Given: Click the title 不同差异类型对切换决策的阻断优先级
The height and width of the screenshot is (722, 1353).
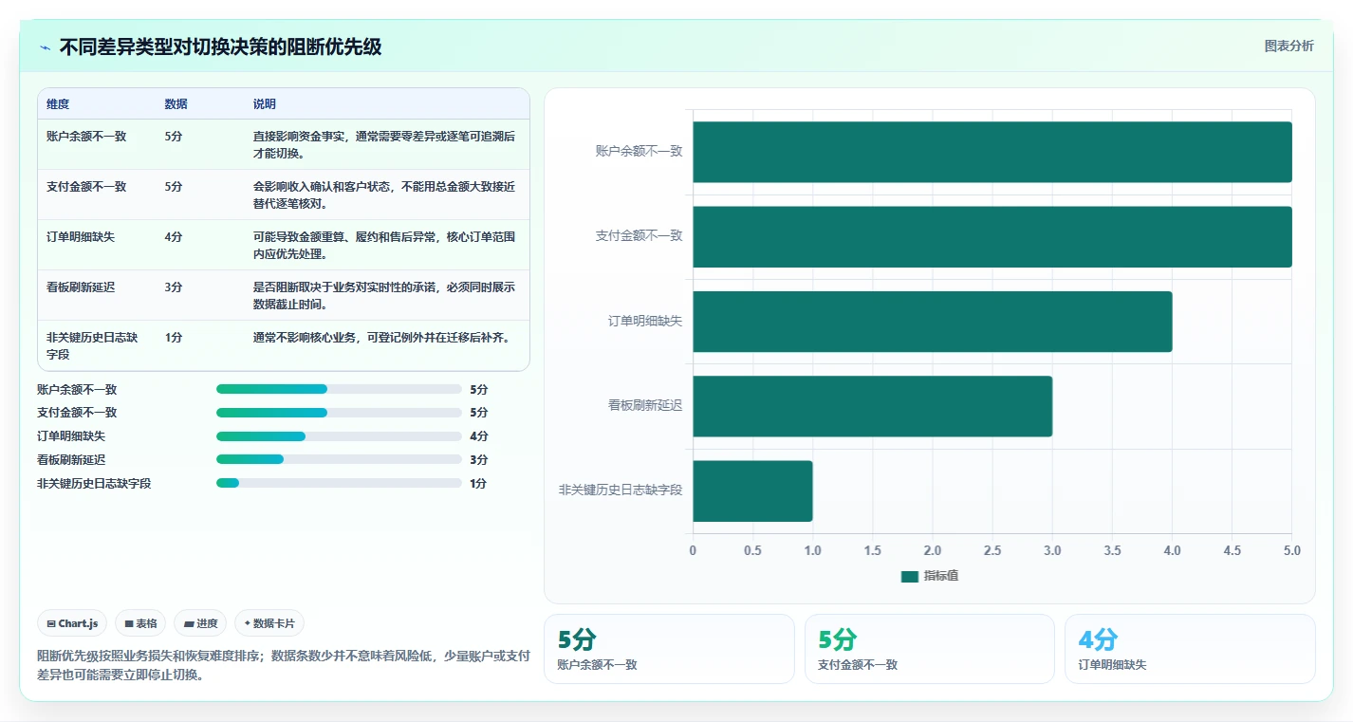Looking at the screenshot, I should tap(220, 46).
